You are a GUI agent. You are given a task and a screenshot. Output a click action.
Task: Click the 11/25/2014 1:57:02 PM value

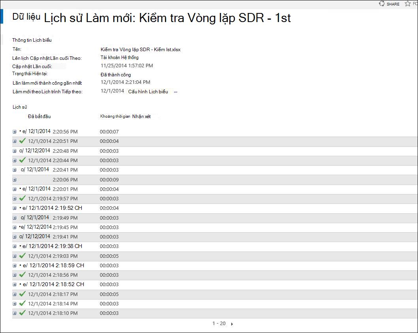(x=127, y=66)
